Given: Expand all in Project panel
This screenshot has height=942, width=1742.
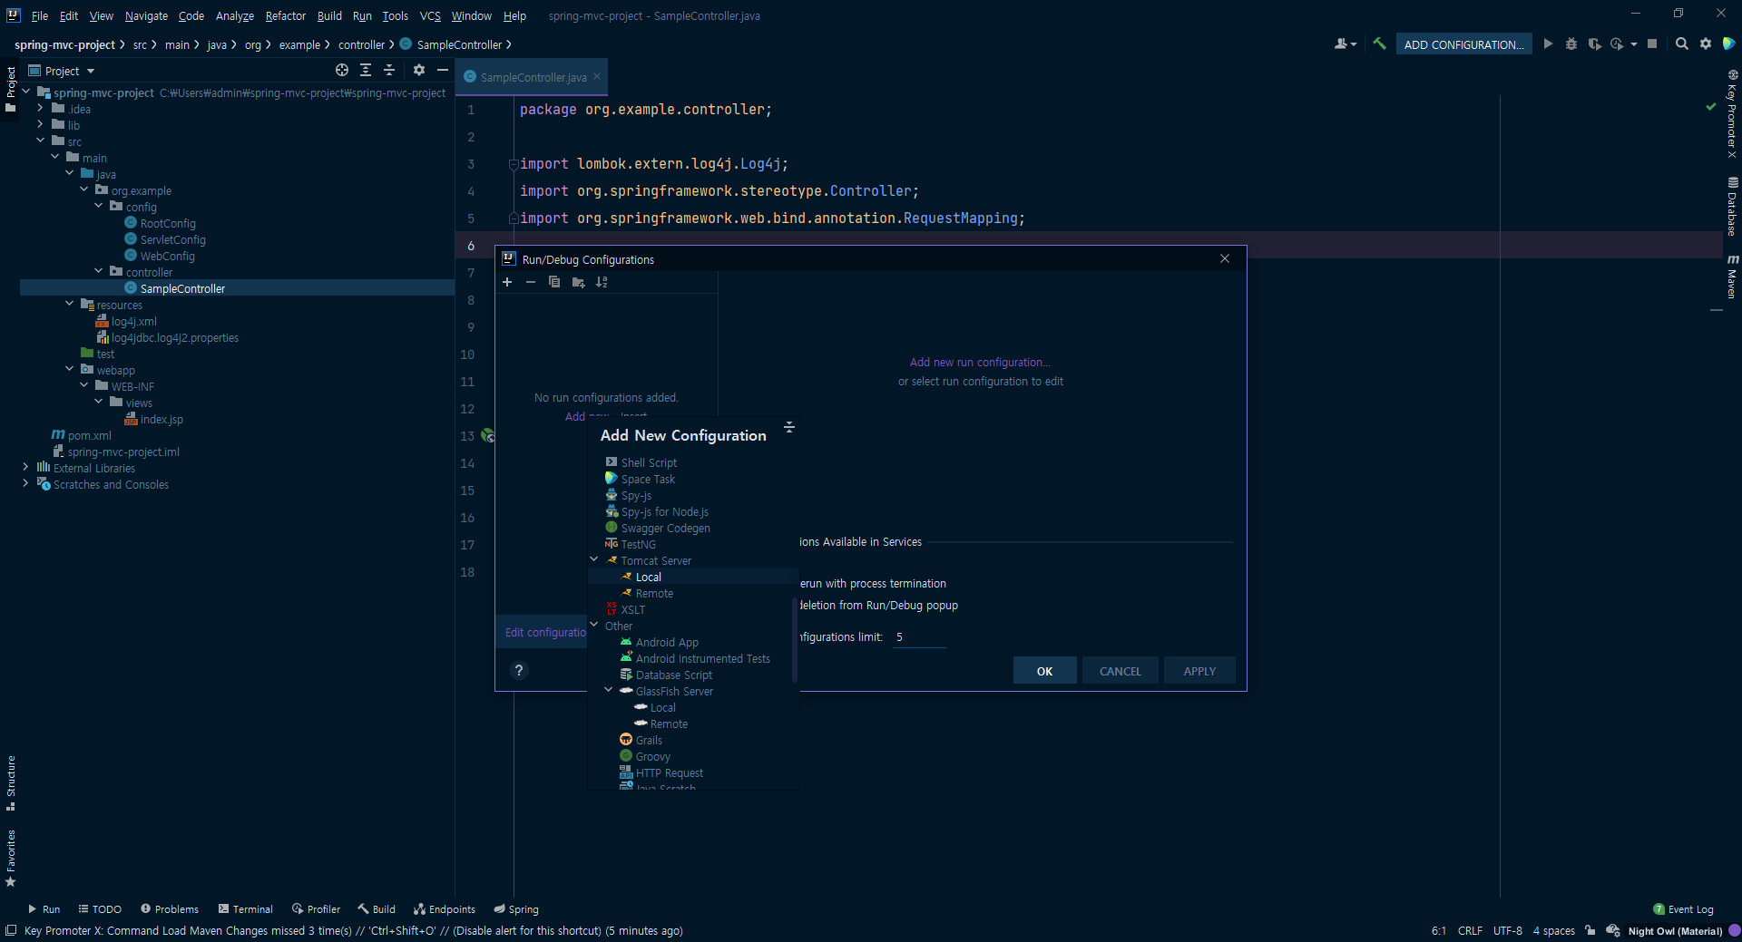Looking at the screenshot, I should (x=366, y=70).
